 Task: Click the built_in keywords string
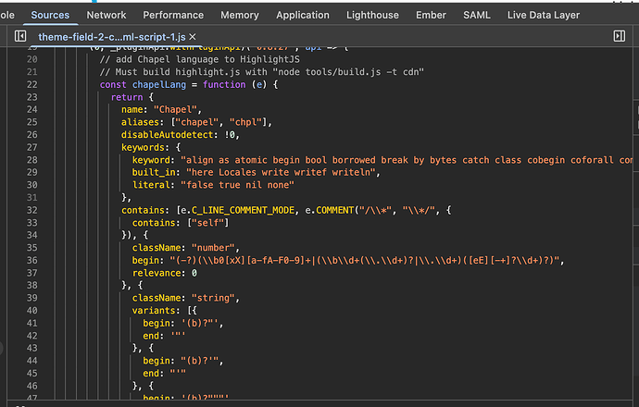[281, 173]
